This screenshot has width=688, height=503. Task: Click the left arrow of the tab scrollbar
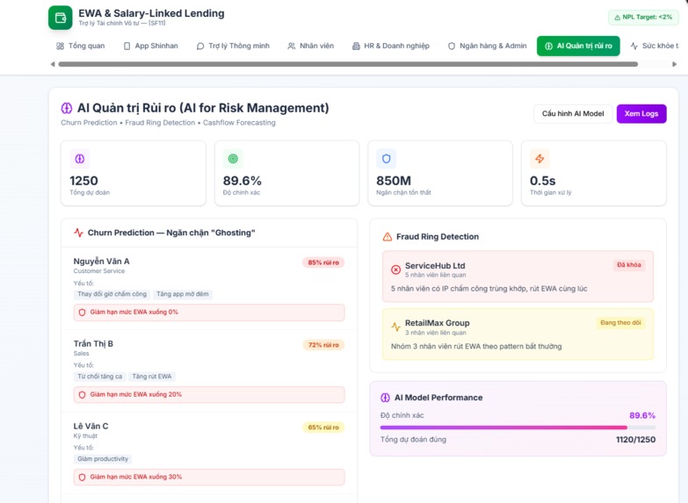point(53,64)
